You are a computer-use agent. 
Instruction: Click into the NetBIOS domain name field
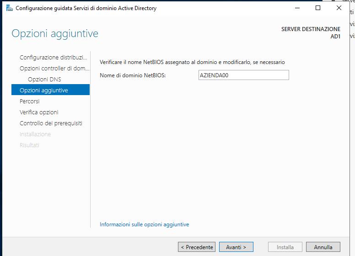pyautogui.click(x=244, y=75)
